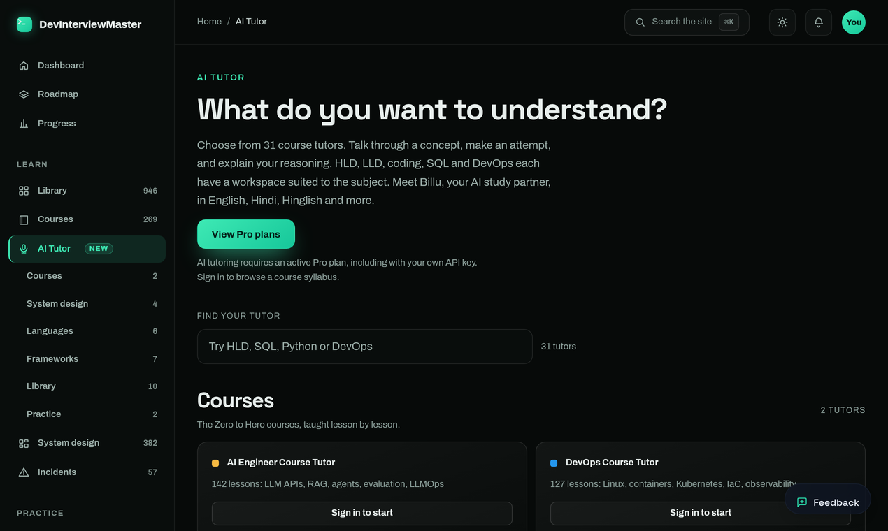
Task: Click the PRACTICE section label
Action: point(40,514)
